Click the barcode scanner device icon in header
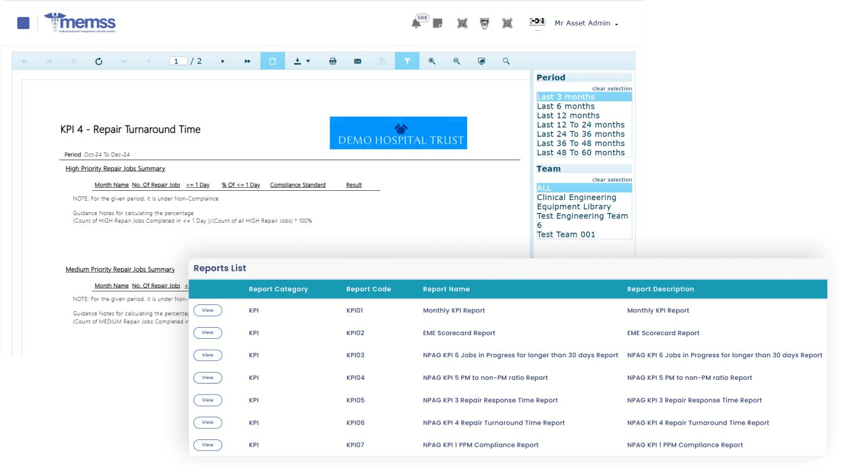Image resolution: width=846 pixels, height=475 pixels. (485, 23)
